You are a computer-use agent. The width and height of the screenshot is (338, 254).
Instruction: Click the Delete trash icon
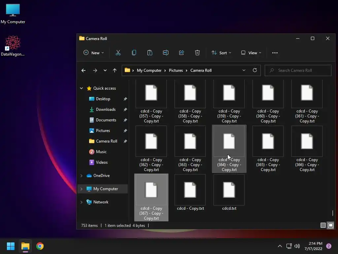197,53
